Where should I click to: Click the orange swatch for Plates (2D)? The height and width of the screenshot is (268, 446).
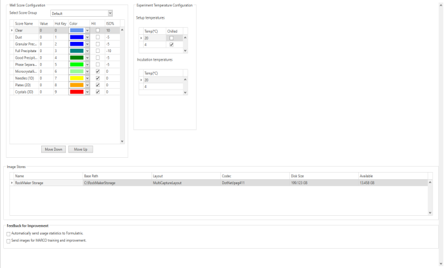click(x=76, y=86)
